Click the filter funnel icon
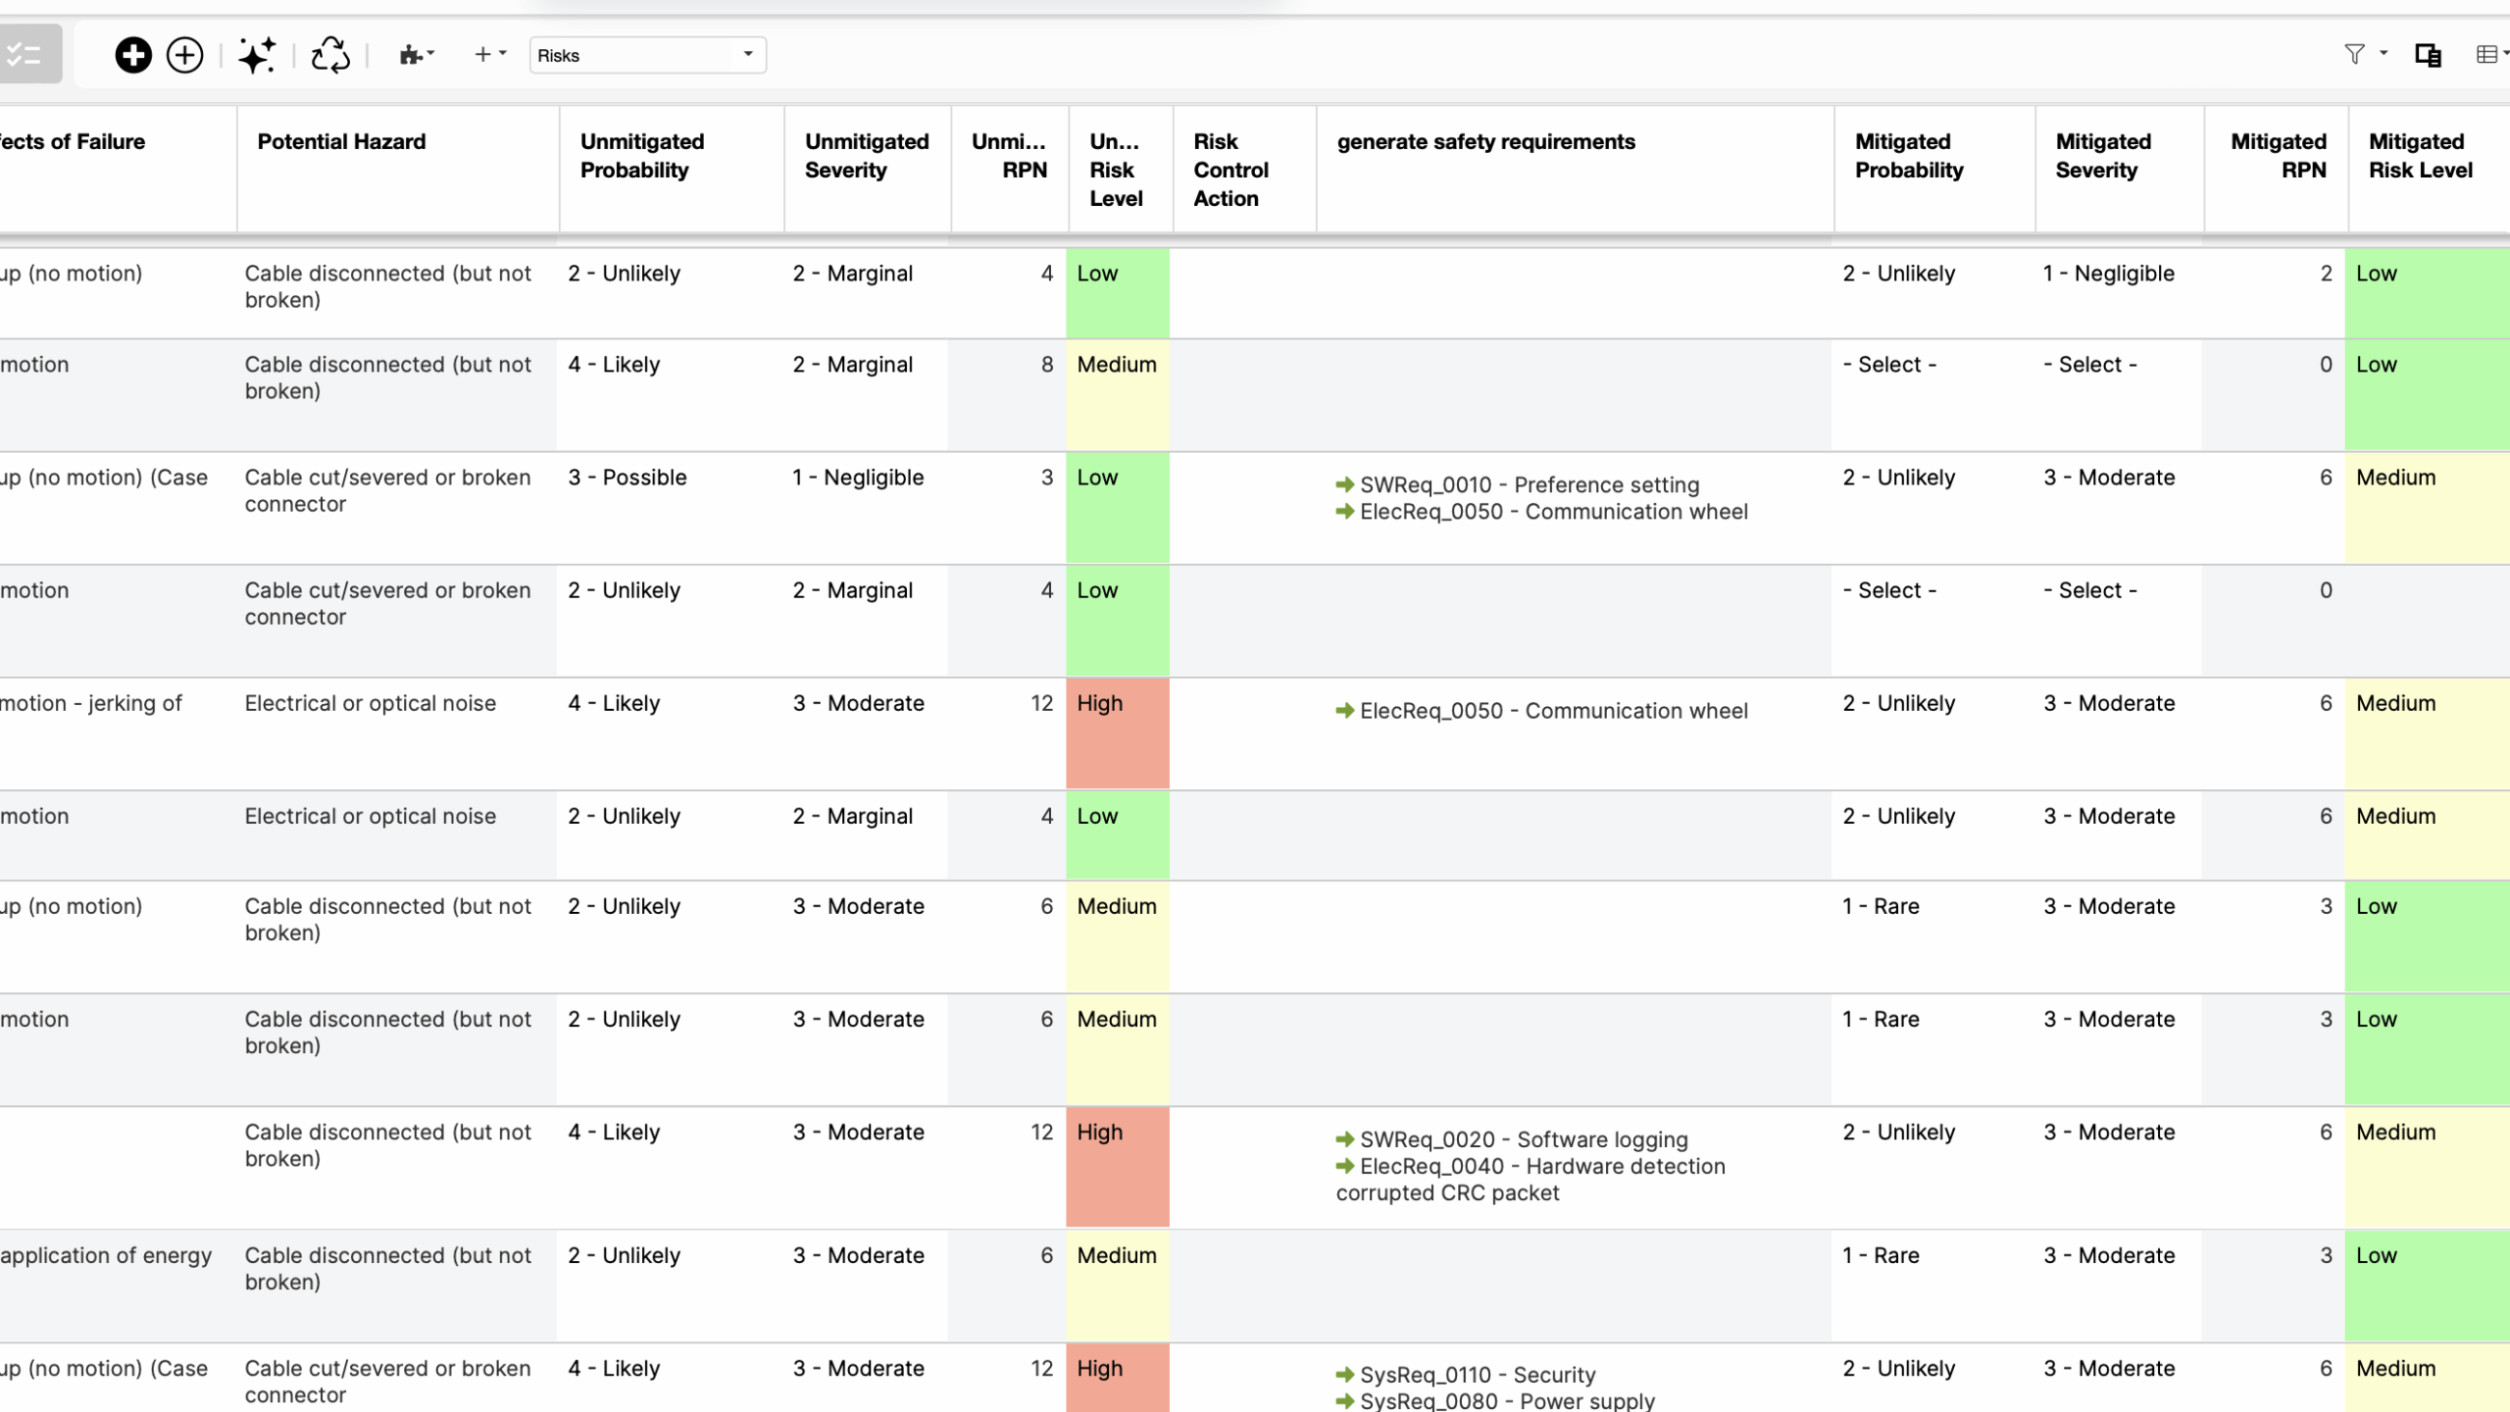 coord(2355,55)
